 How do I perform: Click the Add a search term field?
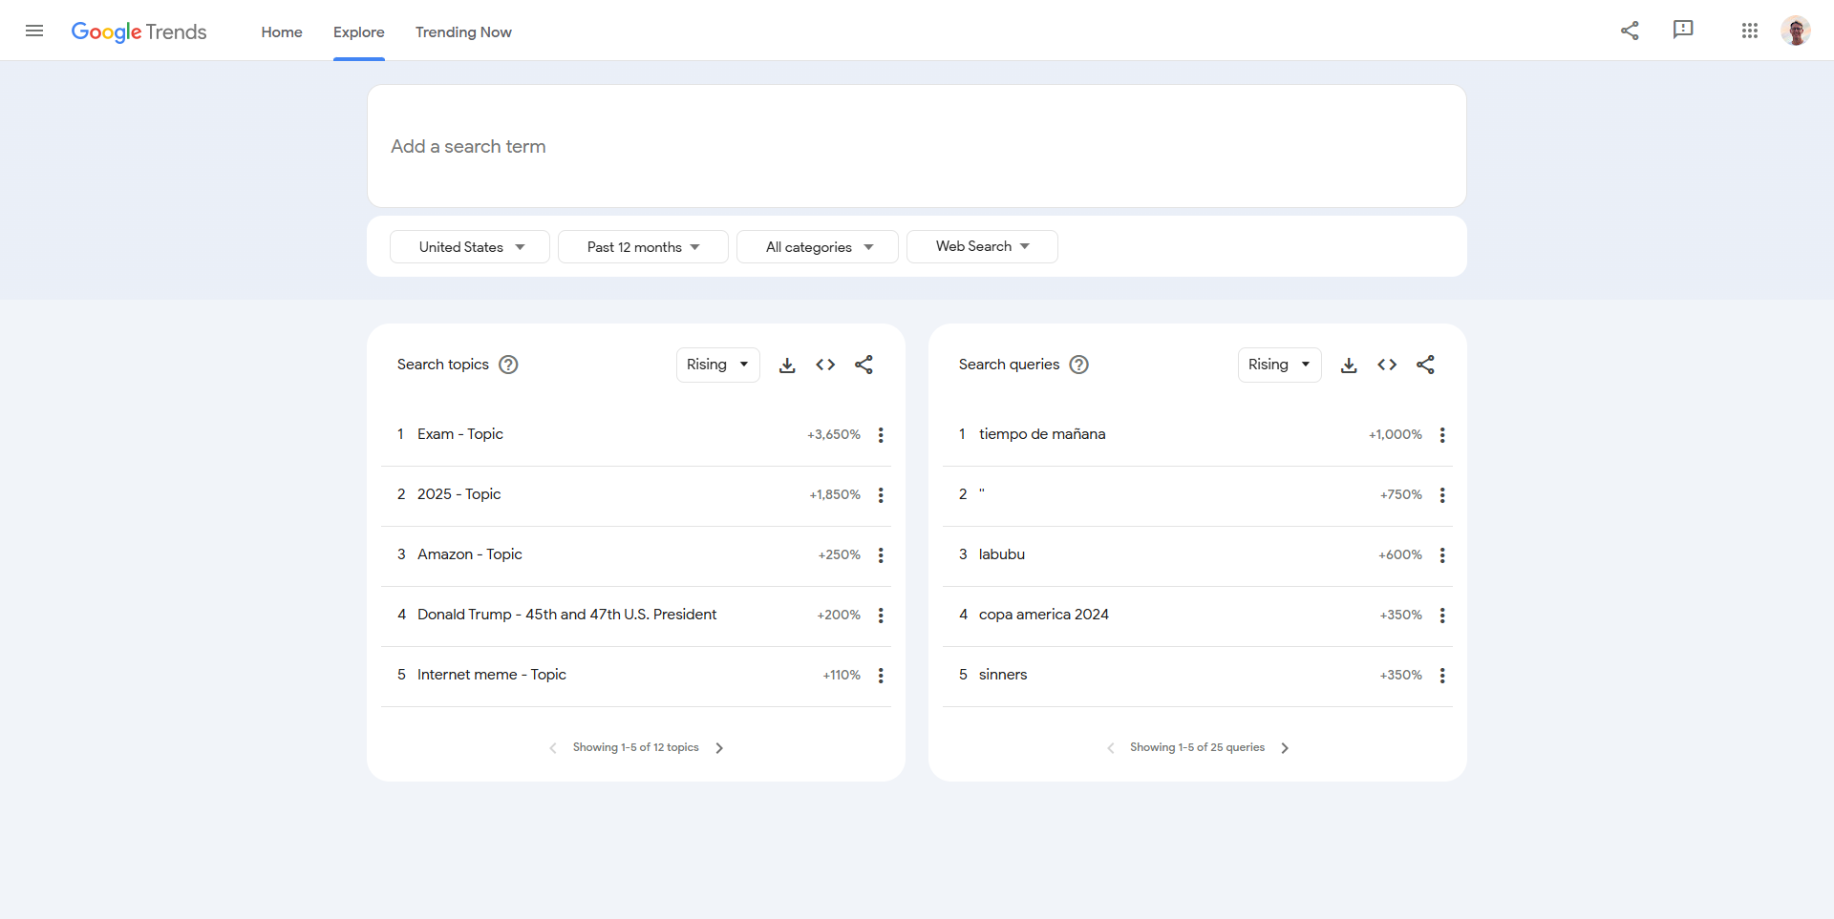click(x=916, y=146)
